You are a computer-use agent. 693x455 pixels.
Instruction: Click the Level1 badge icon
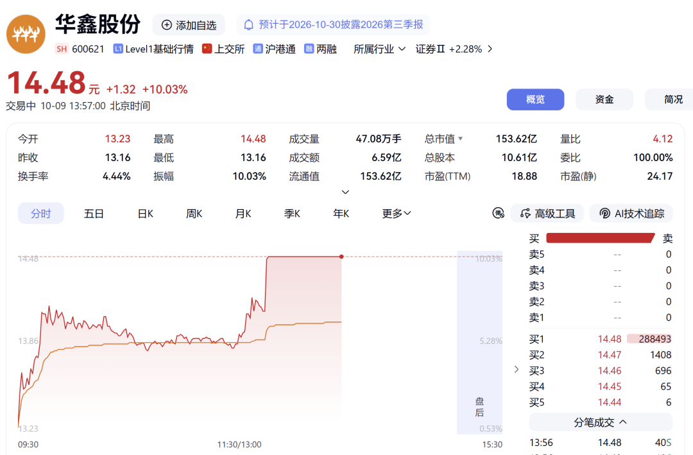pyautogui.click(x=117, y=49)
